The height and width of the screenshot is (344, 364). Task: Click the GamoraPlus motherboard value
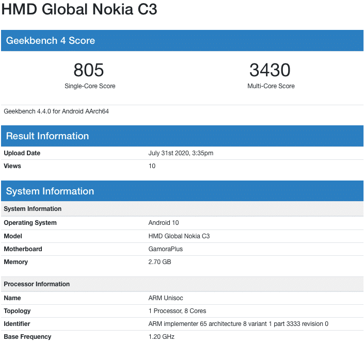(165, 249)
